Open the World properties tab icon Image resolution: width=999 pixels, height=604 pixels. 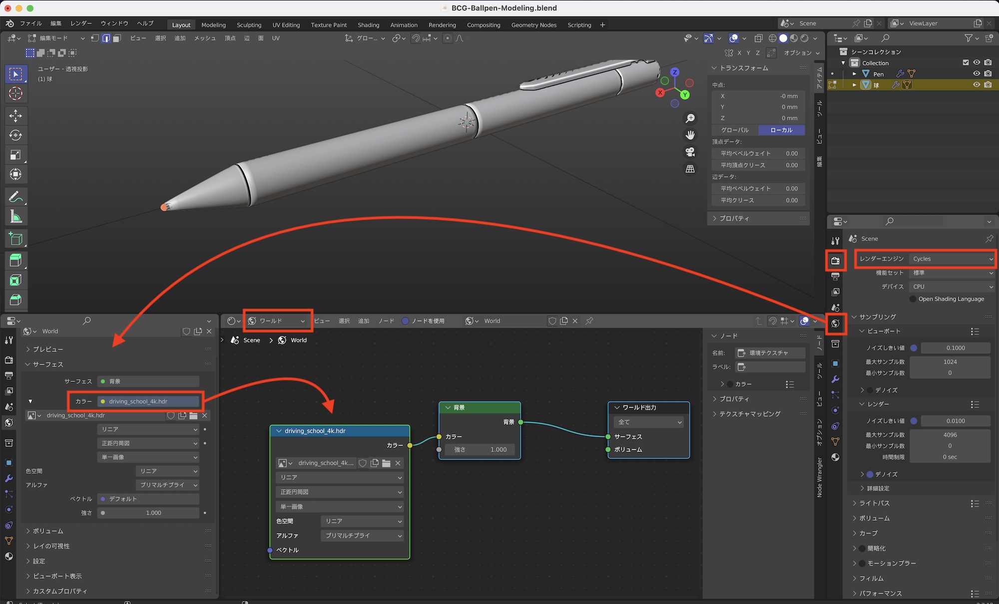click(x=835, y=323)
